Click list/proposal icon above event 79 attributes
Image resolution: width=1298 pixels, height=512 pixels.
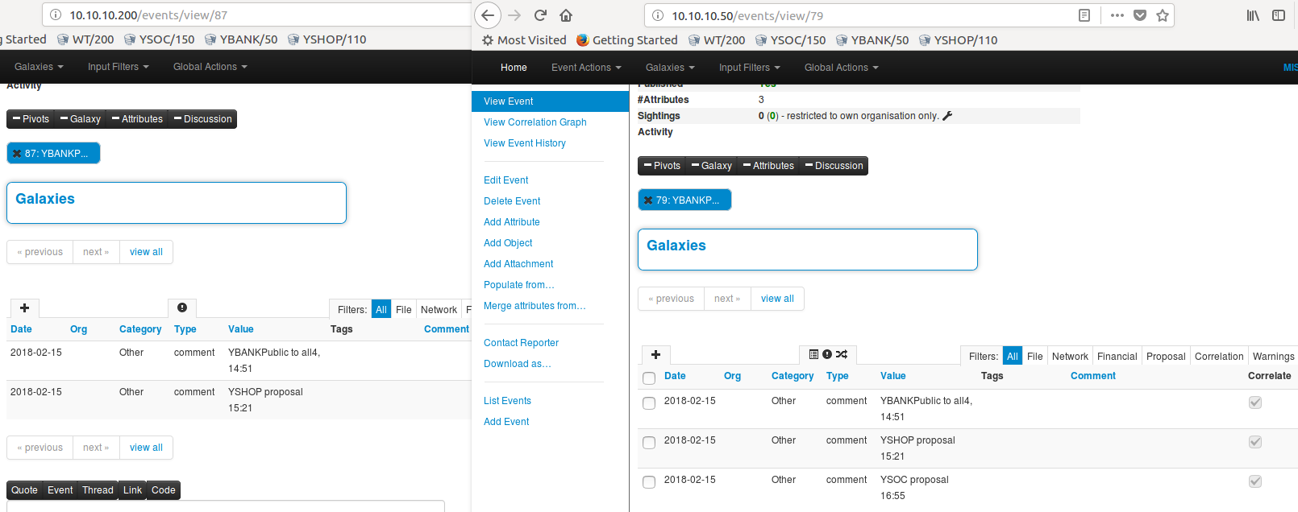point(813,354)
